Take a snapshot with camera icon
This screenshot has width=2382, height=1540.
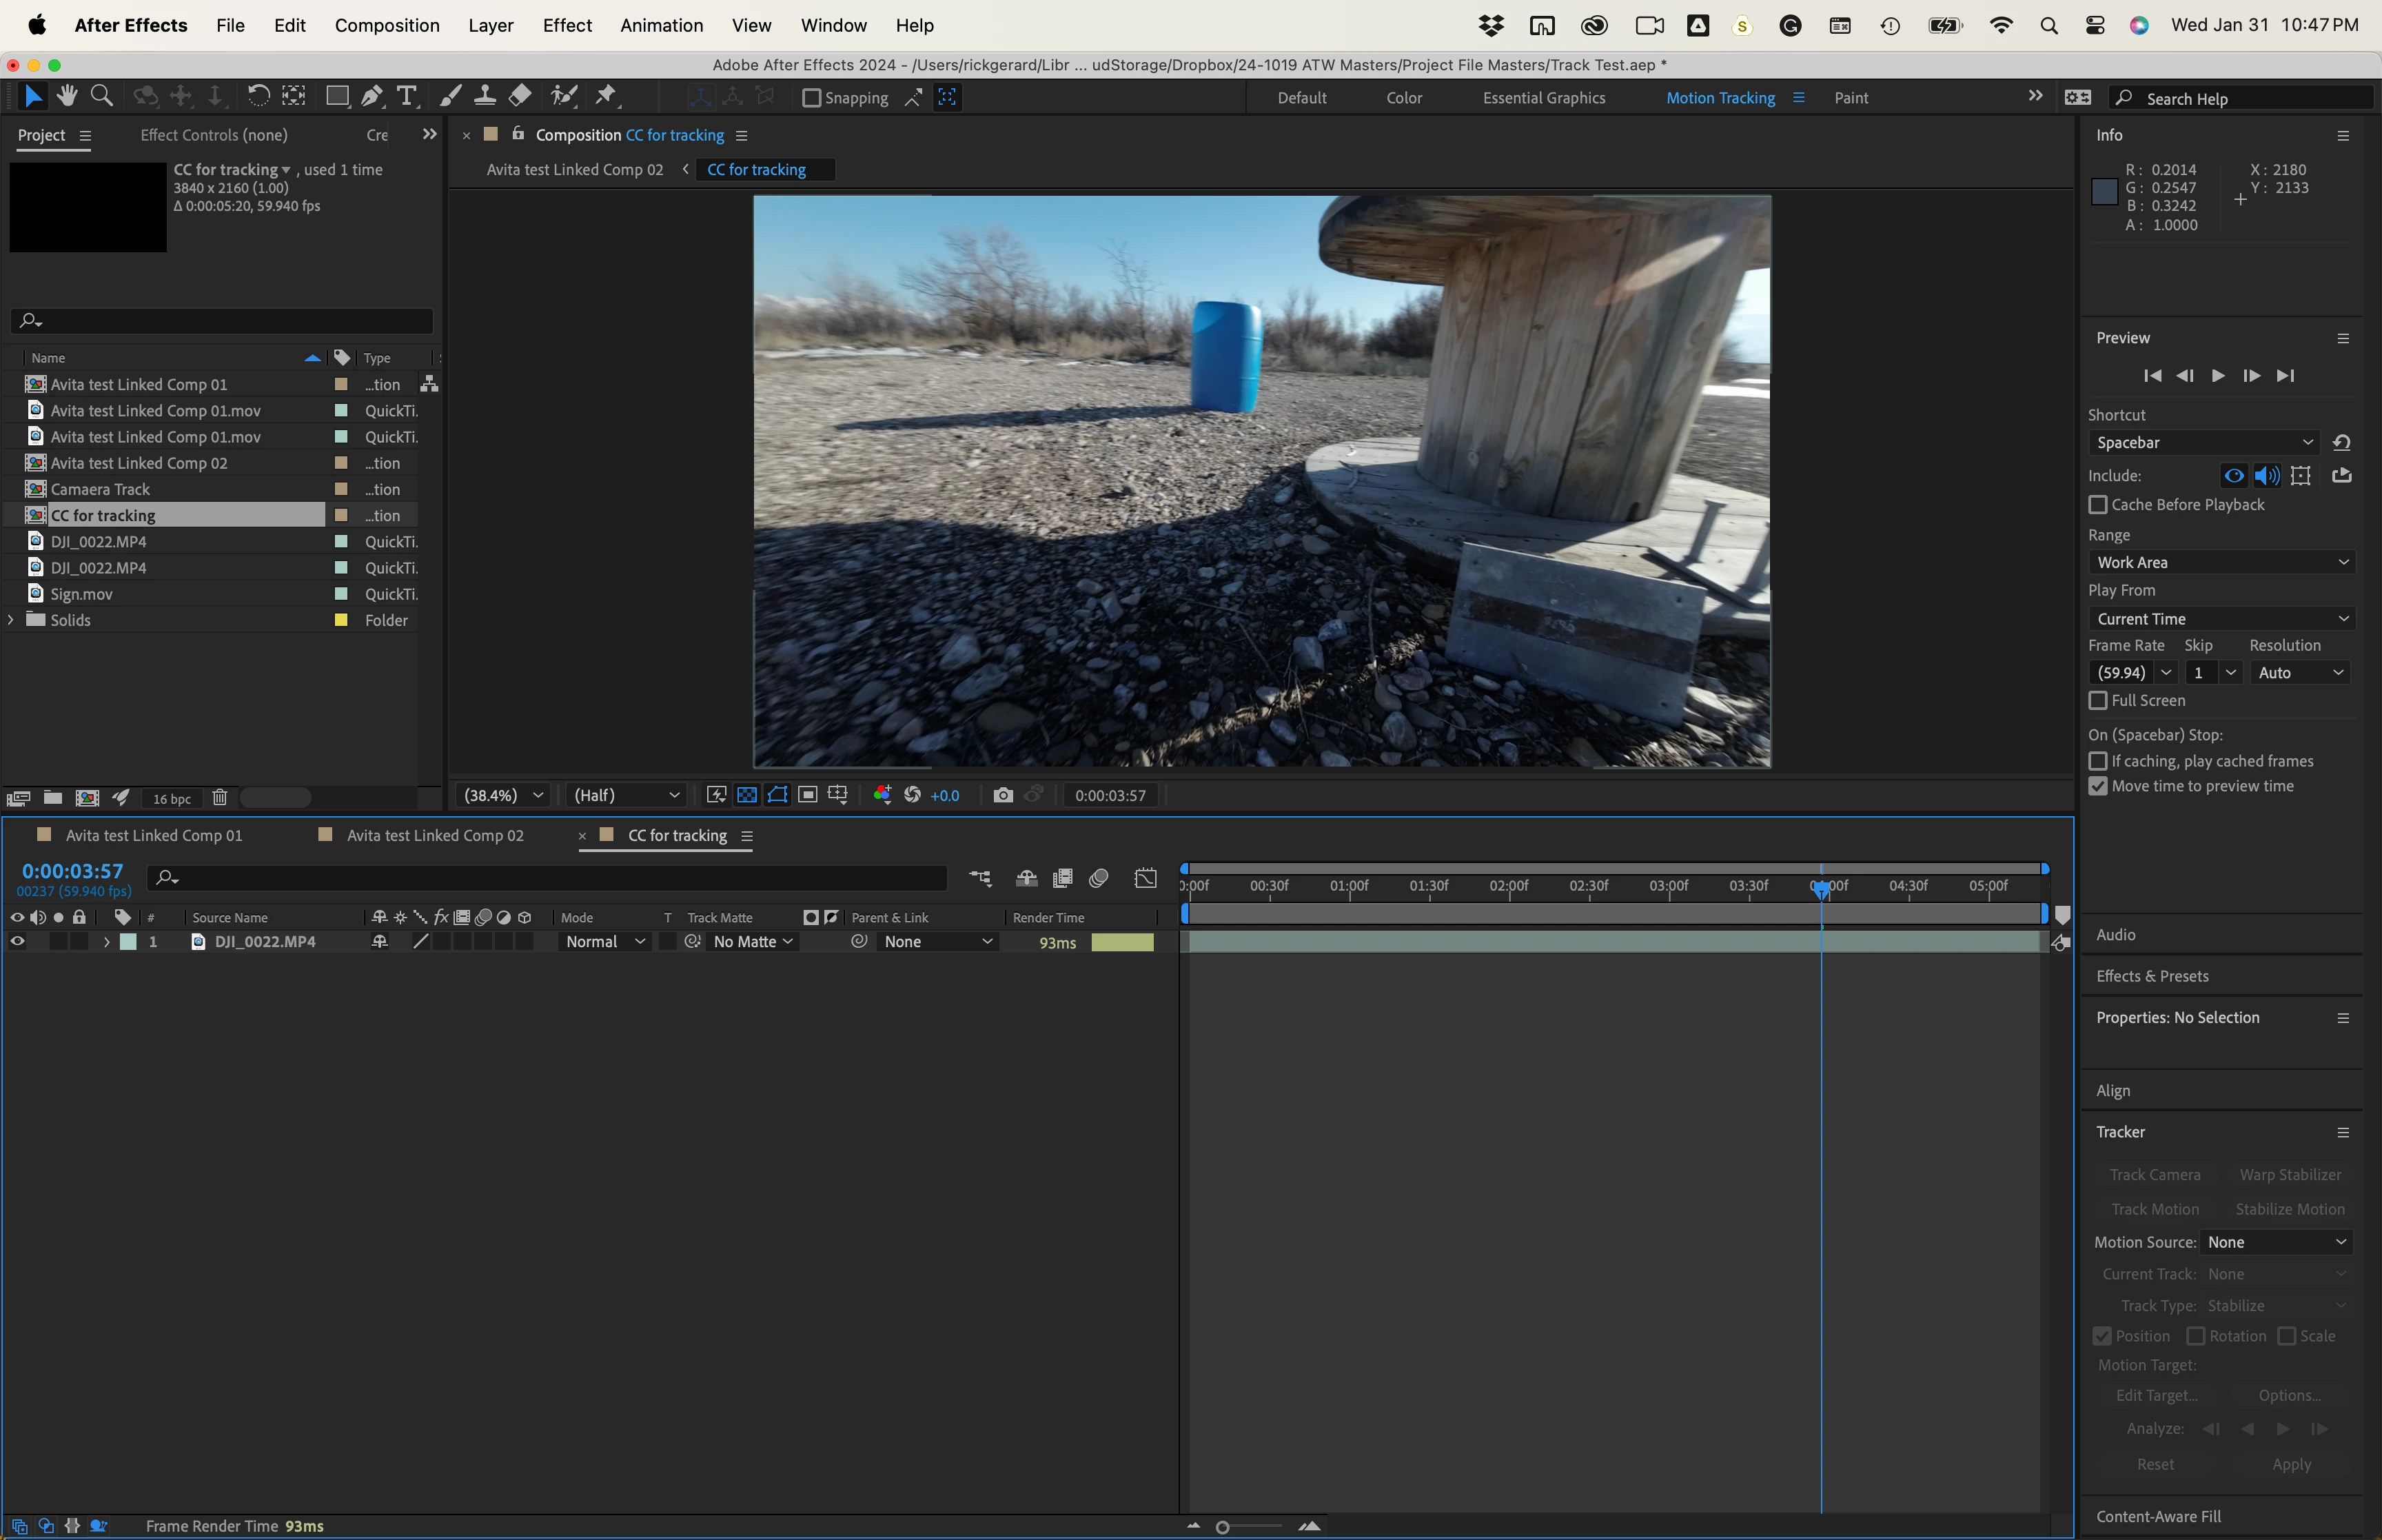pyautogui.click(x=1003, y=795)
